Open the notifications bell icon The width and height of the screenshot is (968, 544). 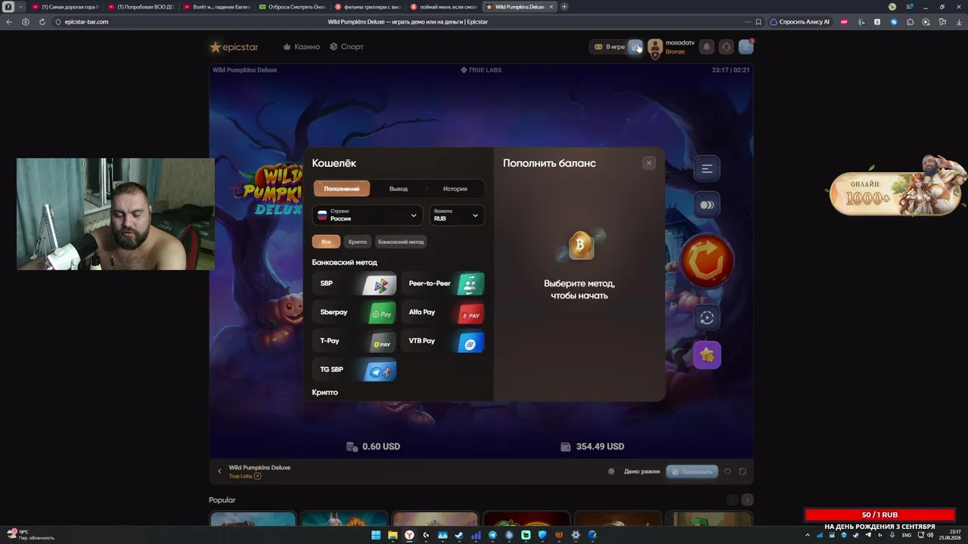point(706,47)
